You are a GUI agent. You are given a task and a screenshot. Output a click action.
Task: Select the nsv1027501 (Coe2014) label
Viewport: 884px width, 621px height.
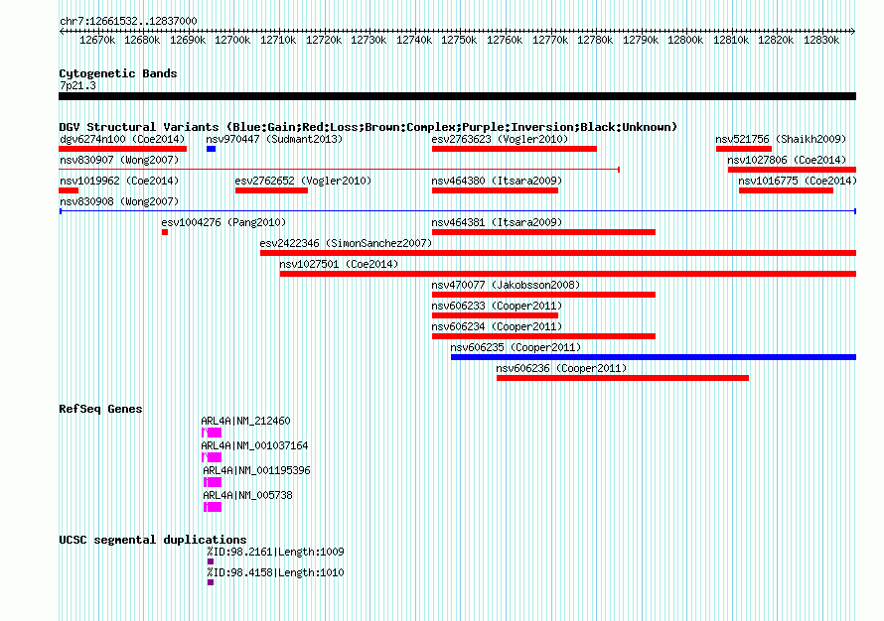(x=339, y=264)
